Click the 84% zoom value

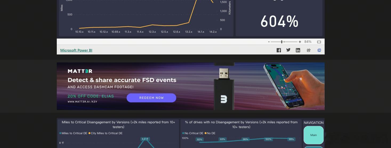point(308,42)
